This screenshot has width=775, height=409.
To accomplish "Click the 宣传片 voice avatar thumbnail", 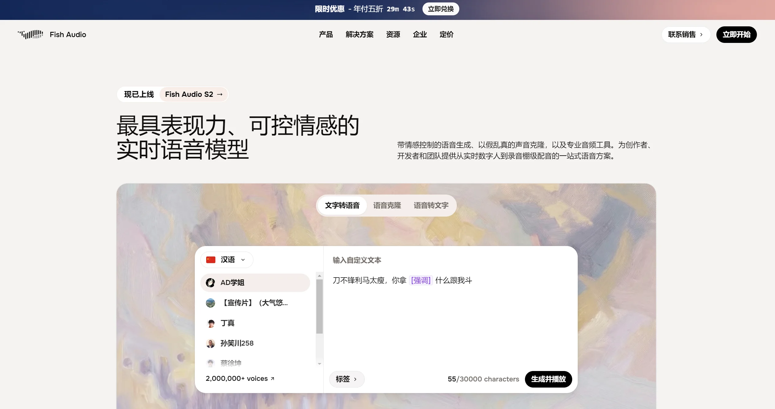I will (x=210, y=303).
